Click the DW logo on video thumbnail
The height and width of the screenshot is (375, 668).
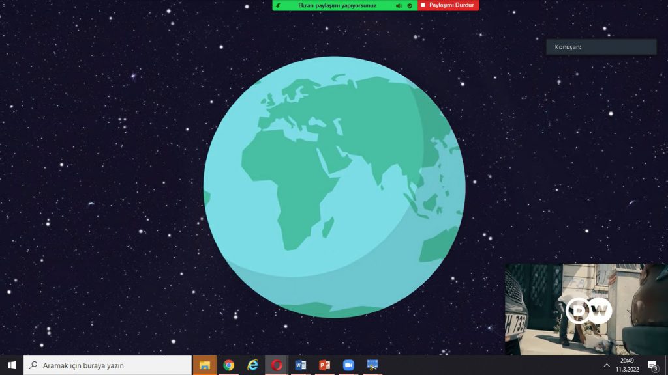588,310
